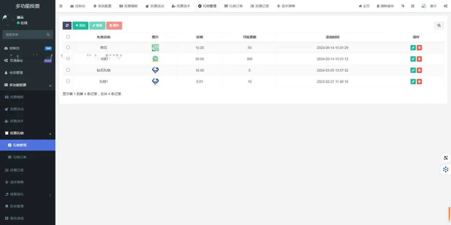Switch to the 礼物订单 top tab
Screen dimensions: 451x225
[x=233, y=6]
